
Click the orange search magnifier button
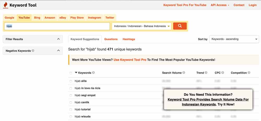180,26
